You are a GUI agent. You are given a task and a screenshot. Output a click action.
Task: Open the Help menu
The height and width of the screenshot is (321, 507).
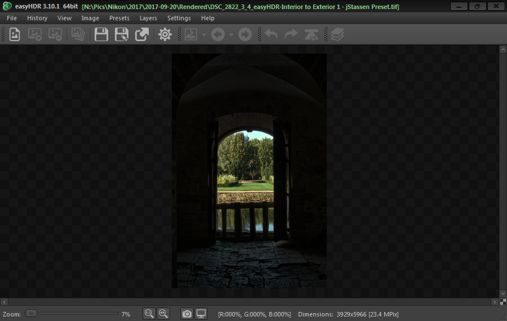208,18
